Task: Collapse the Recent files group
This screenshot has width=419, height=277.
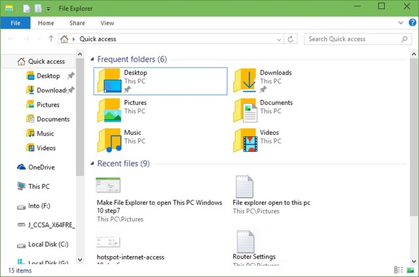Action: pyautogui.click(x=92, y=163)
